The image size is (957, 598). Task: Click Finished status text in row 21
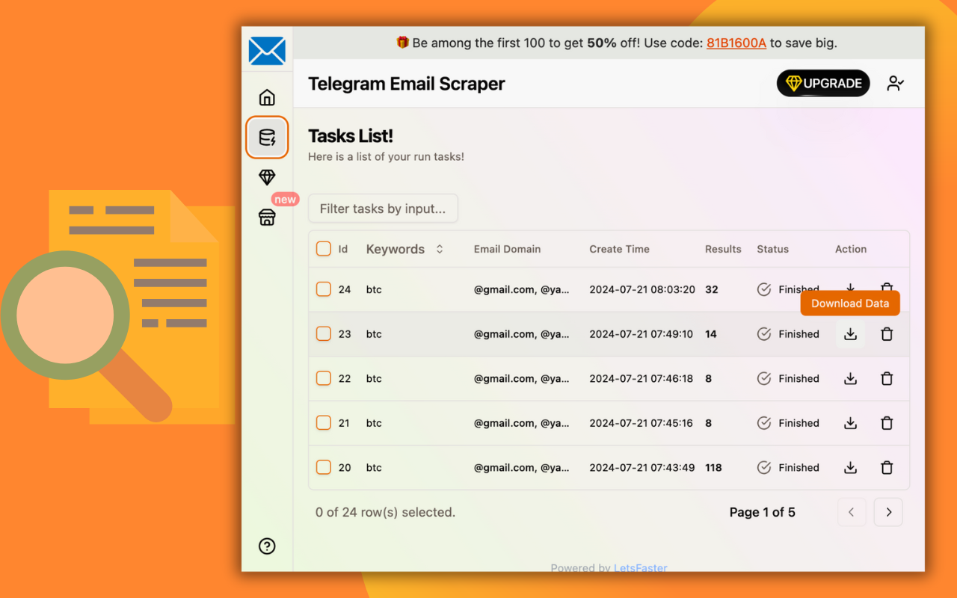point(798,423)
